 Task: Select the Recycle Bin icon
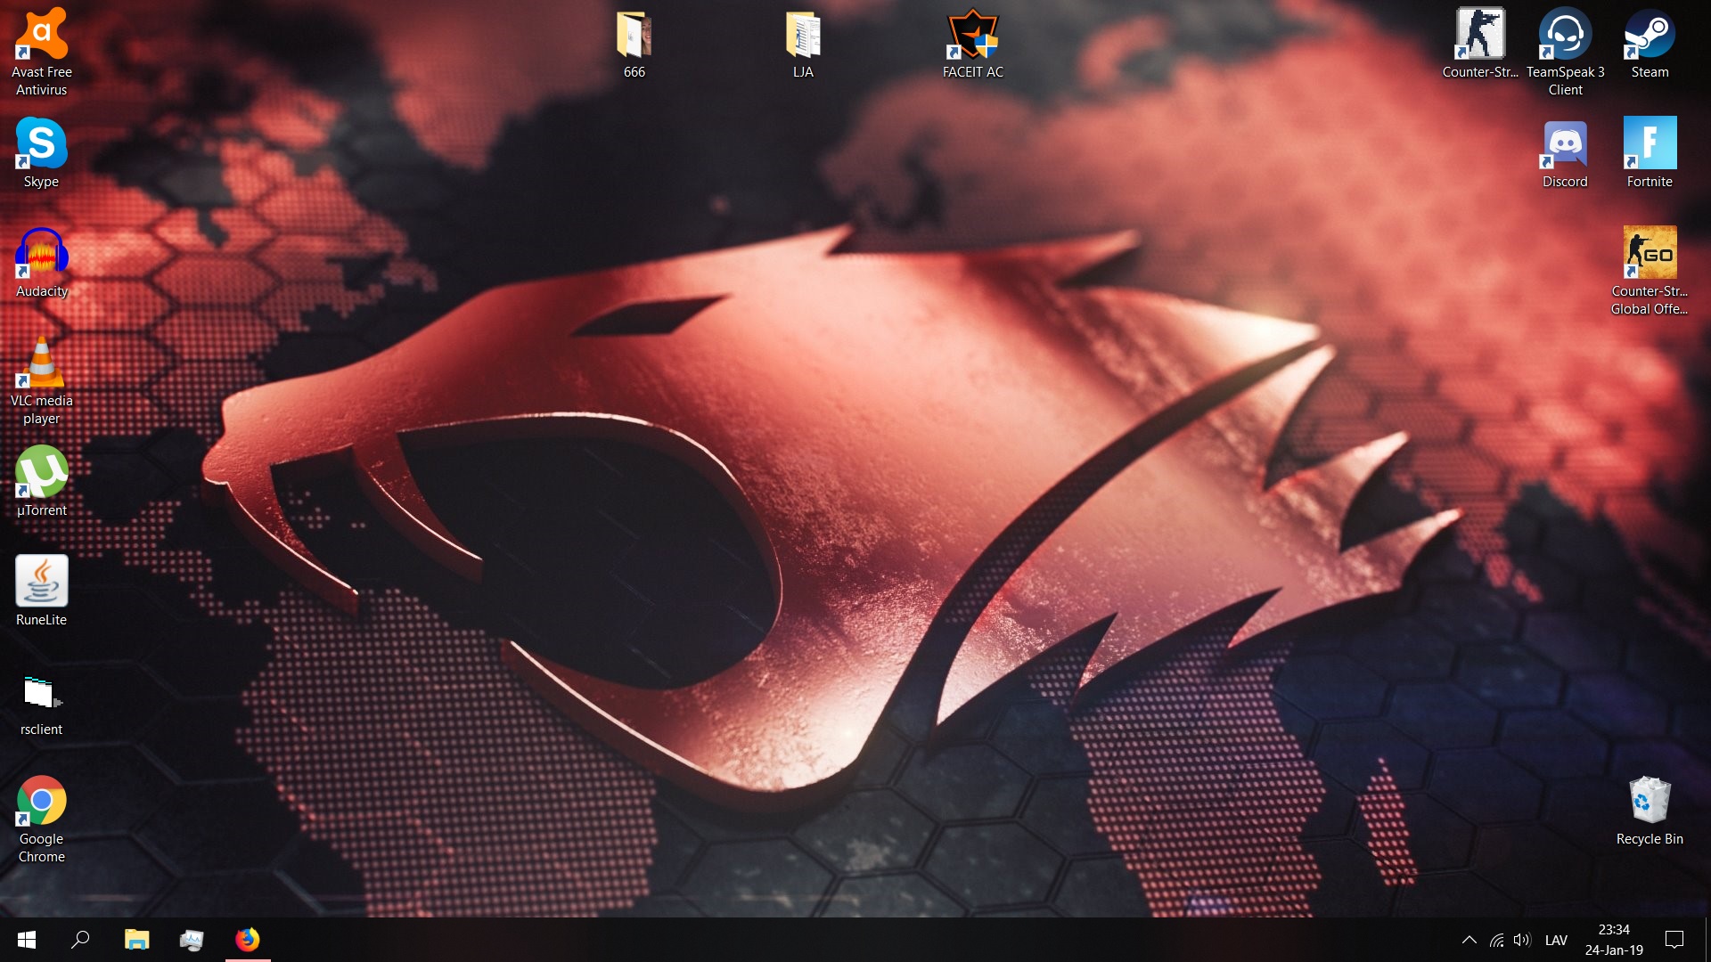point(1650,810)
